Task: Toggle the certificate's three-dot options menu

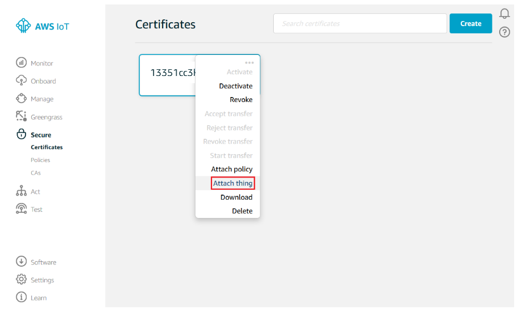Action: [x=249, y=62]
